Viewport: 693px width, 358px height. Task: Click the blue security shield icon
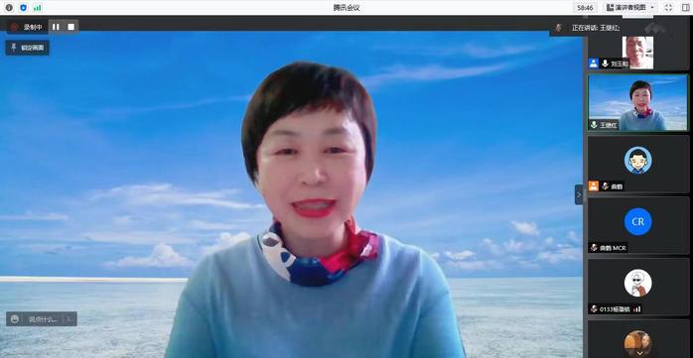click(24, 8)
